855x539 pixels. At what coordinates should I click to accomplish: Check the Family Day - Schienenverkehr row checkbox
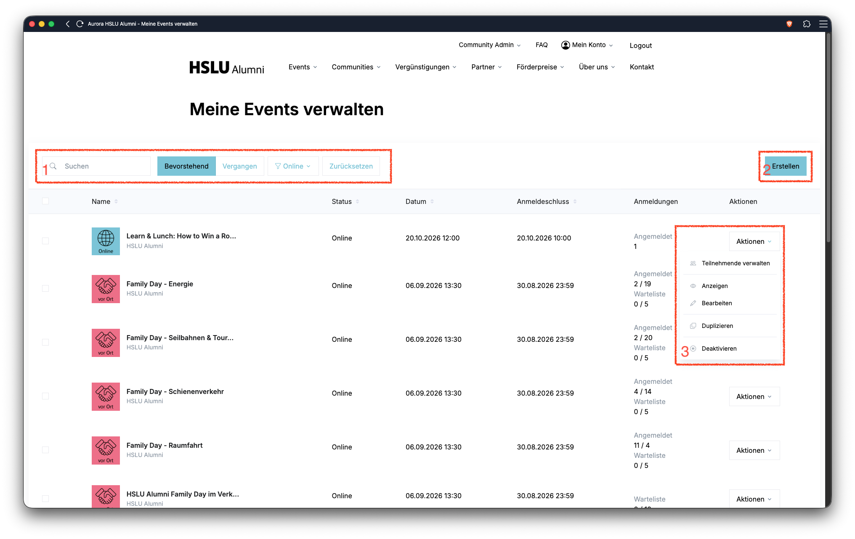(45, 396)
